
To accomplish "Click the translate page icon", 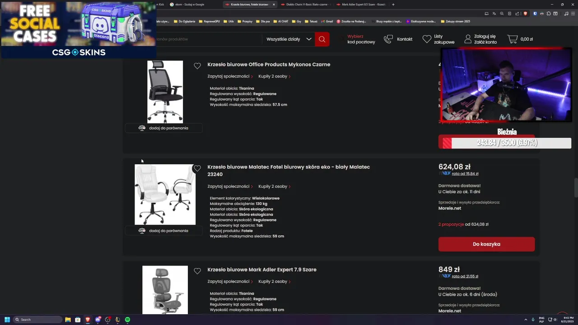I will [494, 14].
